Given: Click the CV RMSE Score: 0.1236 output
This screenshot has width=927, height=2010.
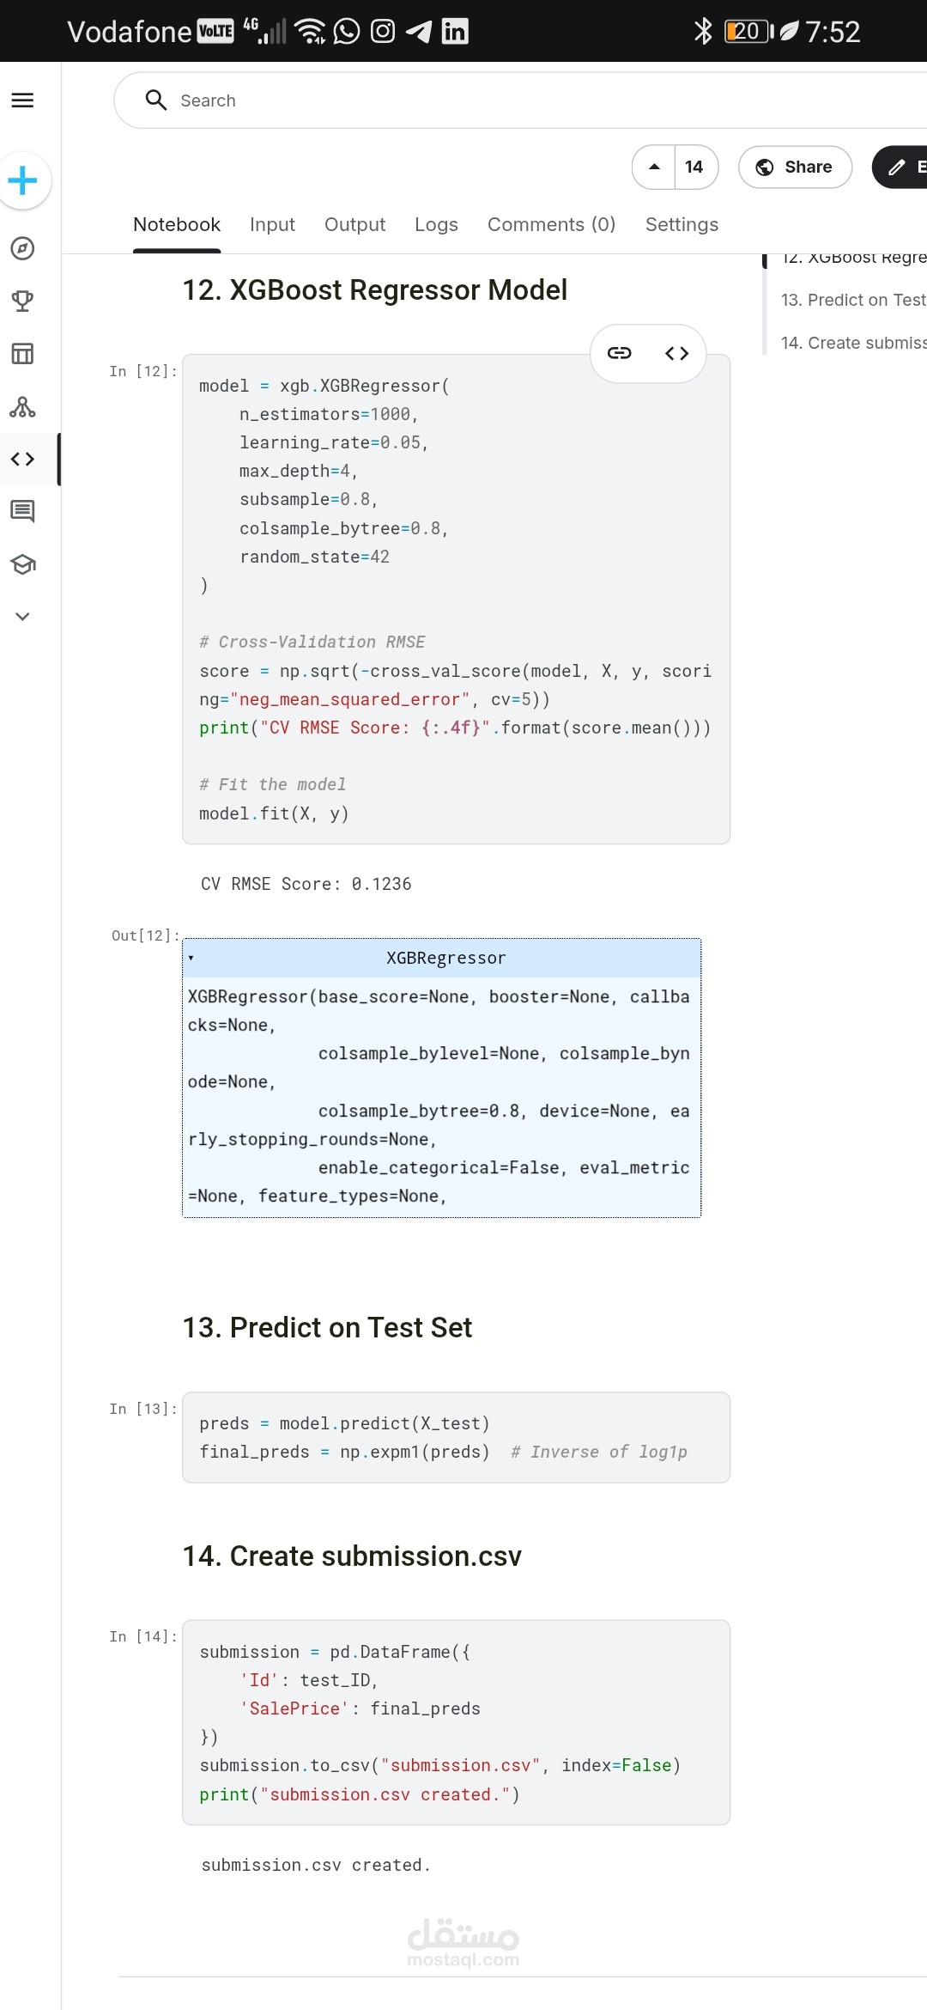Looking at the screenshot, I should click(306, 884).
